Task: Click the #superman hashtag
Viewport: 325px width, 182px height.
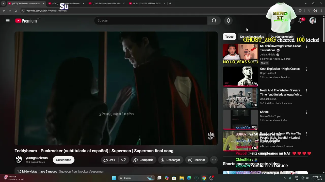Action: click(96, 172)
